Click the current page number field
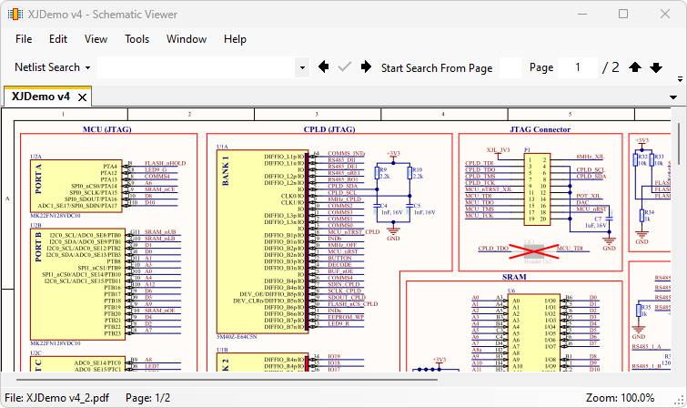This screenshot has height=408, width=687. click(578, 67)
